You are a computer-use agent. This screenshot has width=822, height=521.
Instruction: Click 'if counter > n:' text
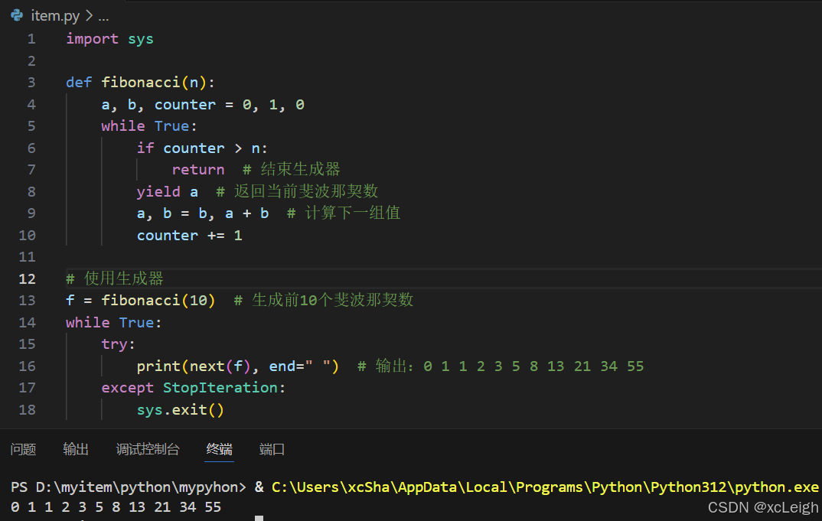202,148
